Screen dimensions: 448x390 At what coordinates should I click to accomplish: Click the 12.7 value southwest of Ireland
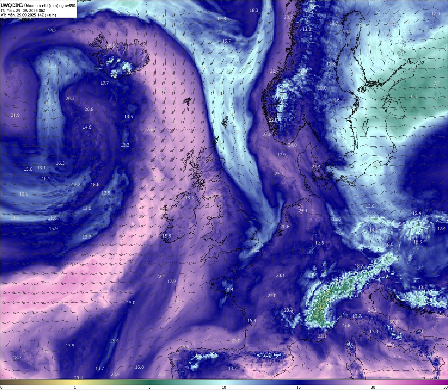coord(87,237)
